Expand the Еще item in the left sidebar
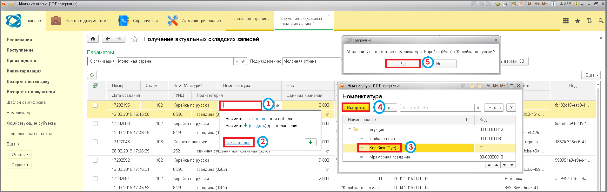Screen dimensions: 607x192 [x=13, y=144]
